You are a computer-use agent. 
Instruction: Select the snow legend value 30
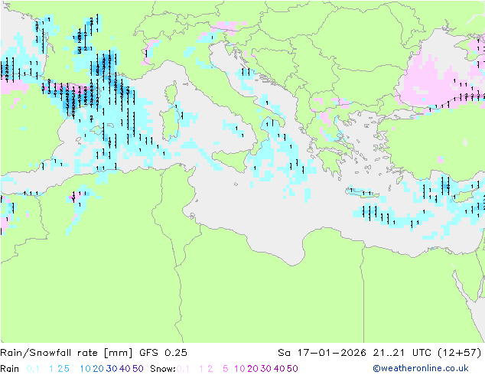pyautogui.click(x=266, y=369)
